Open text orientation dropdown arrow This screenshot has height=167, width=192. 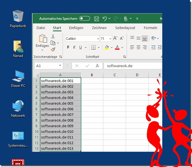[x=158, y=38]
